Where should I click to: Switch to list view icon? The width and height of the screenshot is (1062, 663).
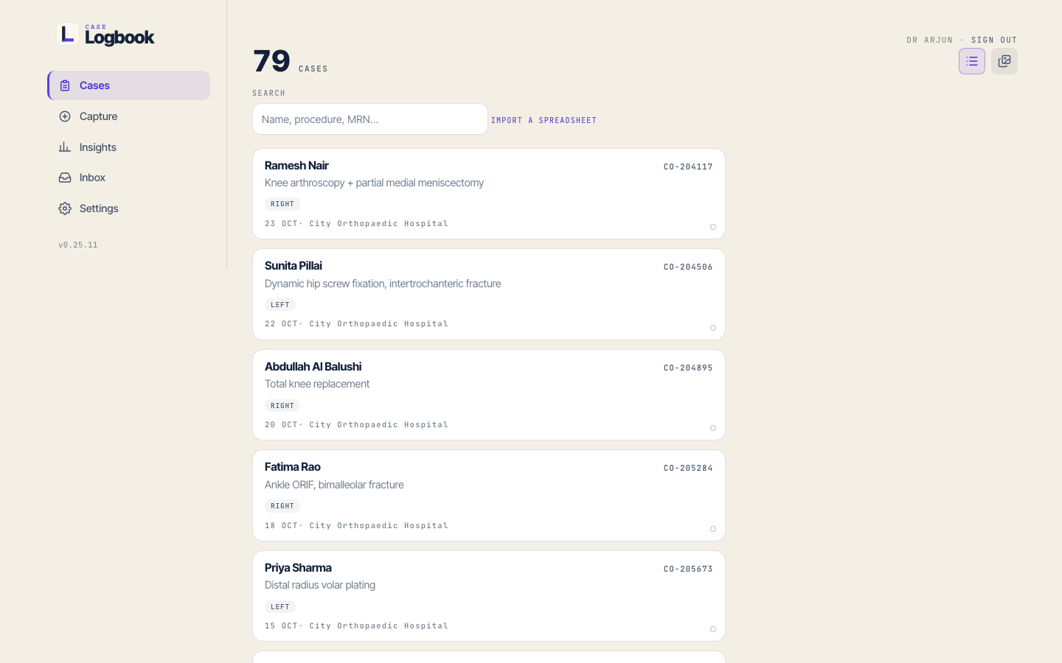pos(972,61)
